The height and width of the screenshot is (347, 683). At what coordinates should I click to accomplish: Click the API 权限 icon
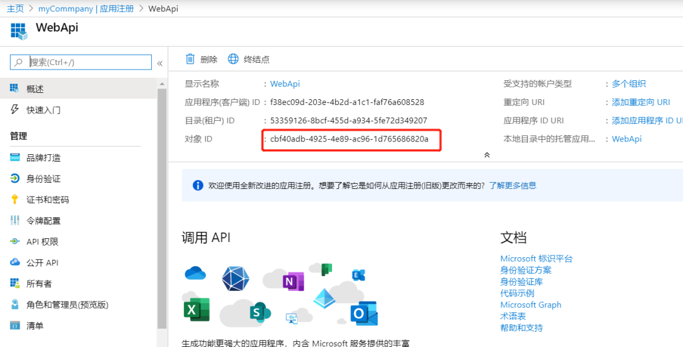coord(15,241)
